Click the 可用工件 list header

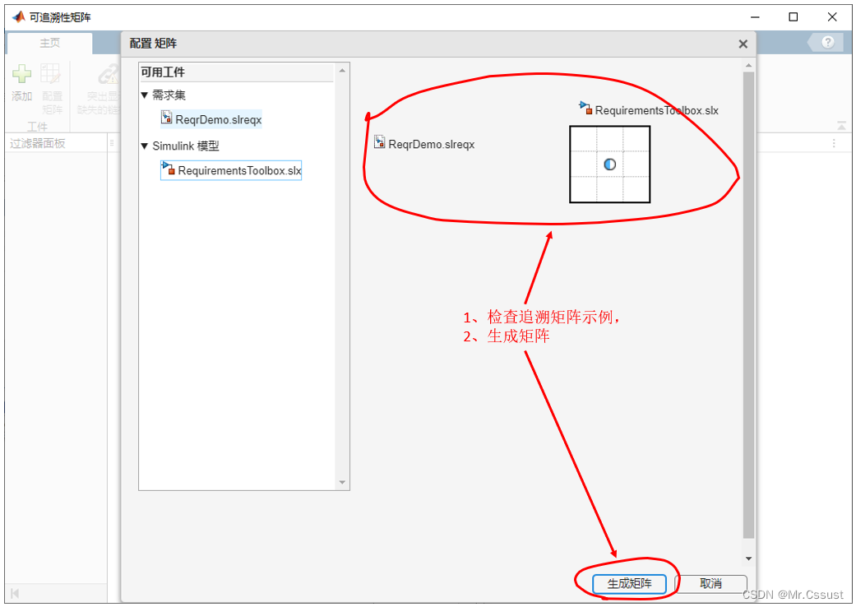click(x=236, y=72)
